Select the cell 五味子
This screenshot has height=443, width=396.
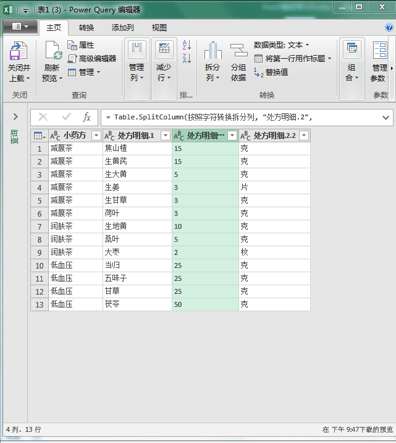coord(137,278)
